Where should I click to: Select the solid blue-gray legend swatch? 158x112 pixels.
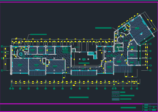(x=116, y=99)
